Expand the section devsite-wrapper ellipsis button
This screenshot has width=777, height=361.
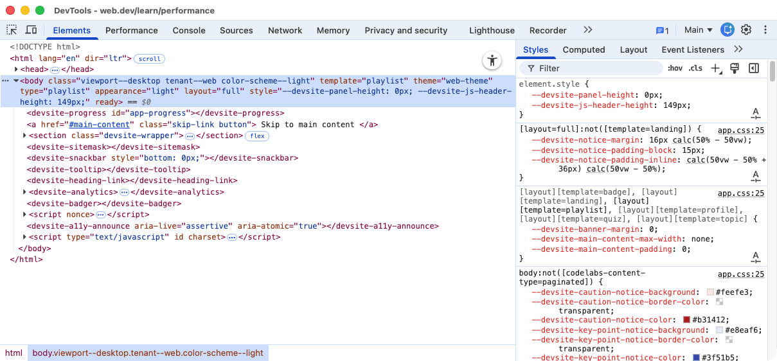click(x=190, y=136)
